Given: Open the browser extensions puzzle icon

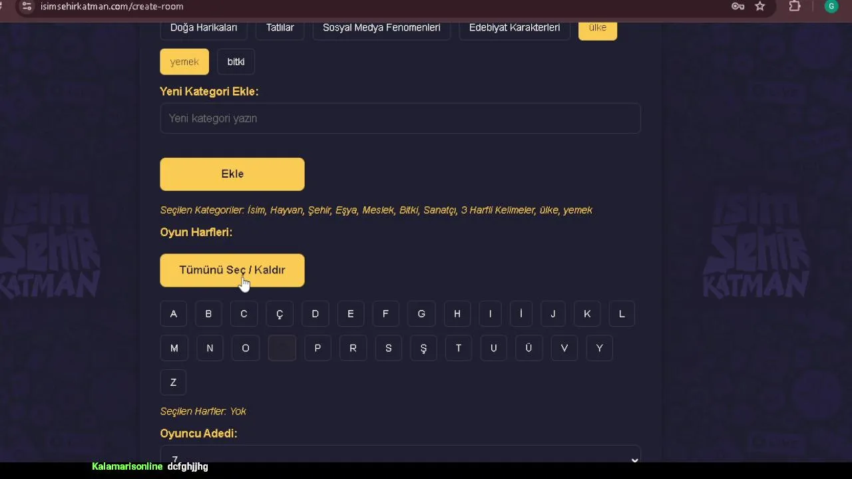Looking at the screenshot, I should pos(795,6).
